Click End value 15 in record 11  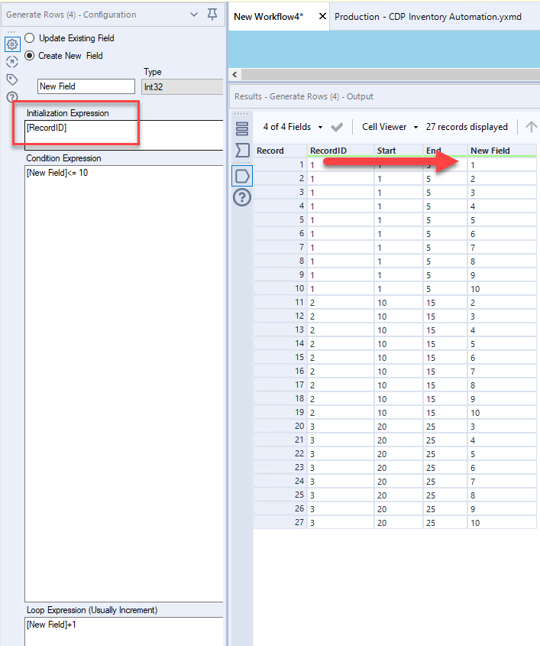pos(445,303)
